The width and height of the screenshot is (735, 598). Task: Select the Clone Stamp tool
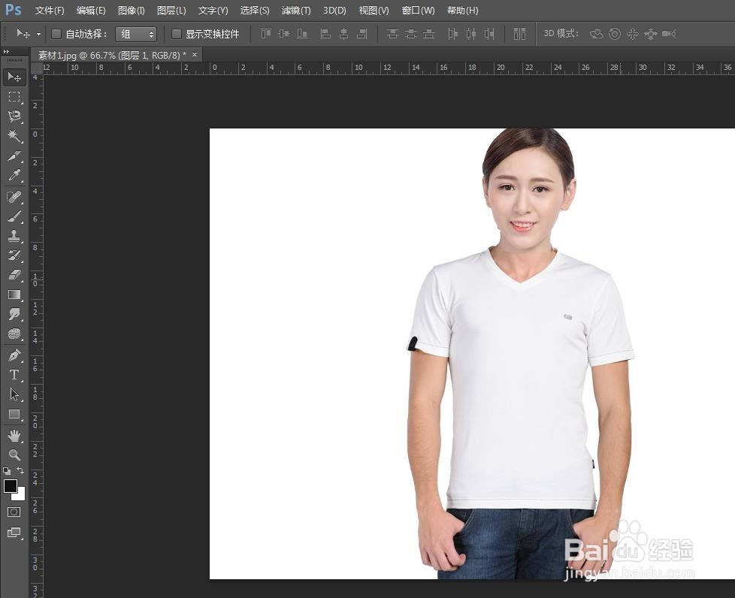pyautogui.click(x=14, y=235)
